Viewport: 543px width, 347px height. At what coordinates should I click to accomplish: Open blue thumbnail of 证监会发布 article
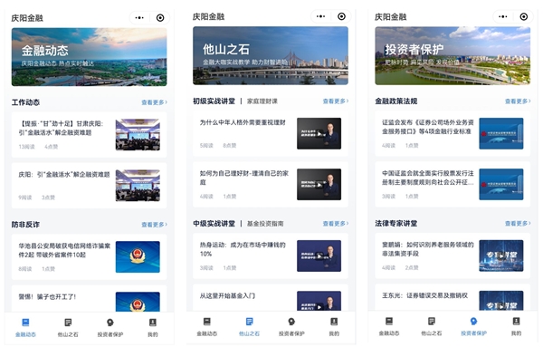click(x=501, y=134)
